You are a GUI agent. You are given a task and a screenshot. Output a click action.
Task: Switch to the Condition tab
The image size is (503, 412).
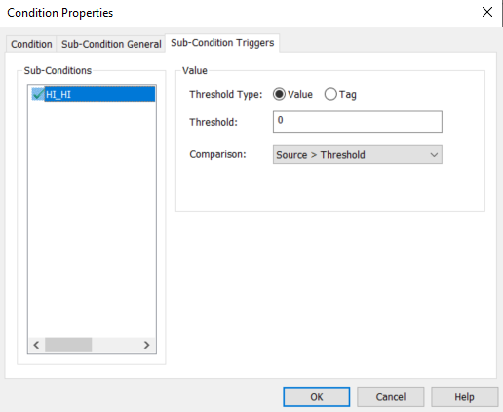[31, 44]
